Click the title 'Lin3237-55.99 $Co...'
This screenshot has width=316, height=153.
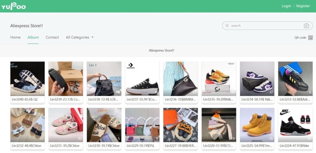pos(142,99)
